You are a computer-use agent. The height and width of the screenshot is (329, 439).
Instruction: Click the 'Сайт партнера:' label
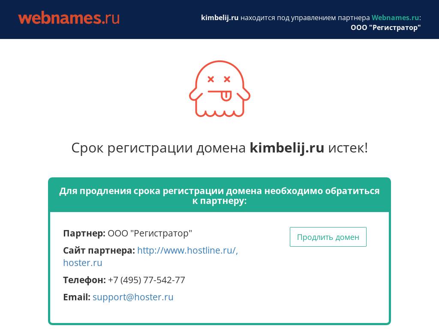[99, 250]
